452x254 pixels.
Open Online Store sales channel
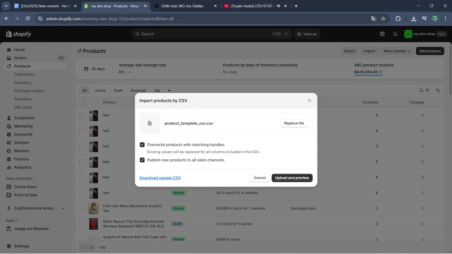point(25,187)
